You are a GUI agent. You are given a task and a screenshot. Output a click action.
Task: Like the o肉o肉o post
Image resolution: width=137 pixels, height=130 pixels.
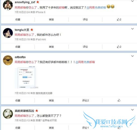tap(119, 100)
